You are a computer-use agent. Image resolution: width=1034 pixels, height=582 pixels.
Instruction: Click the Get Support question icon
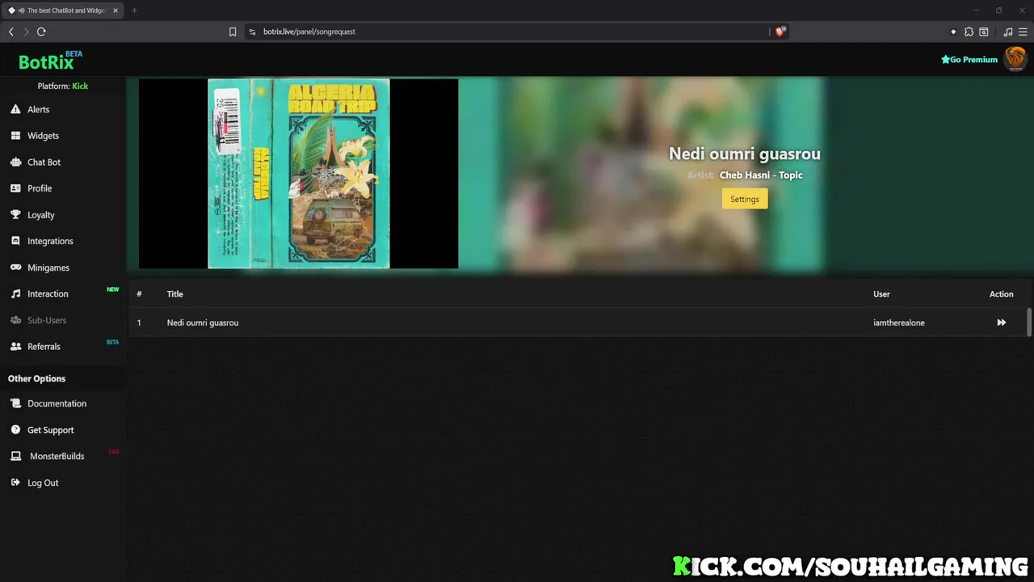pos(15,430)
